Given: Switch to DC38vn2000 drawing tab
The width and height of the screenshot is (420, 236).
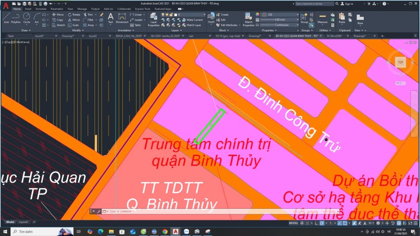Looking at the screenshot, I should pos(334,36).
